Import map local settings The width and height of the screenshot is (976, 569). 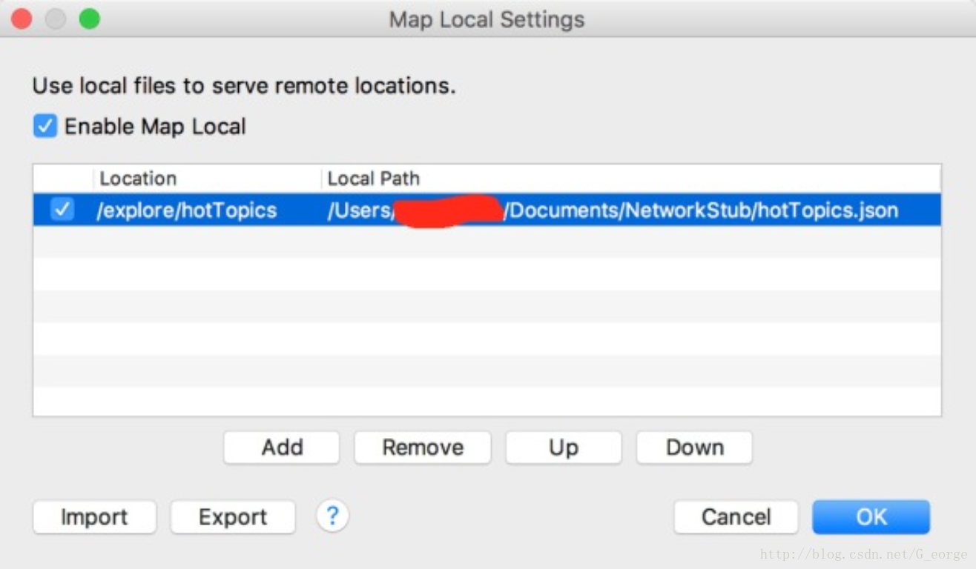coord(94,517)
